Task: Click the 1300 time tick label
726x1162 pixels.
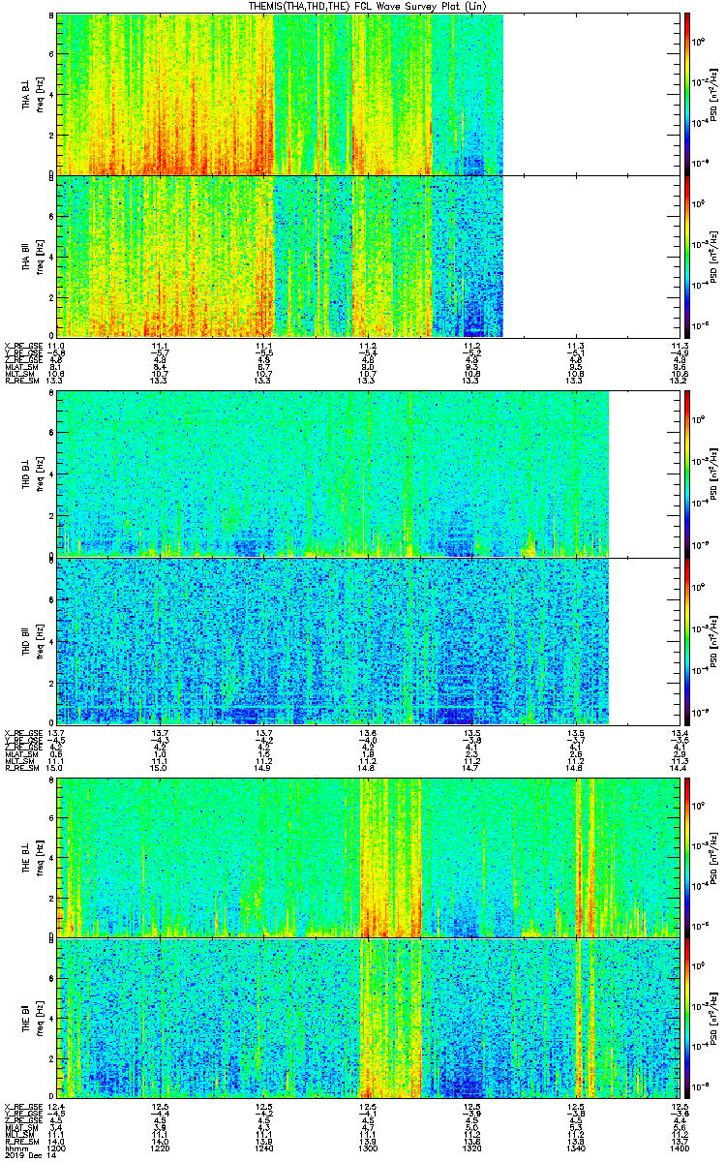Action: [367, 1147]
